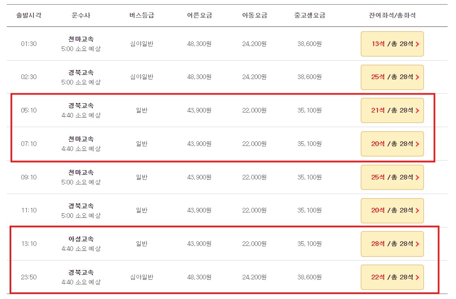
Task: Expand the chevron on the 23:50 seat button
Action: [x=418, y=277]
